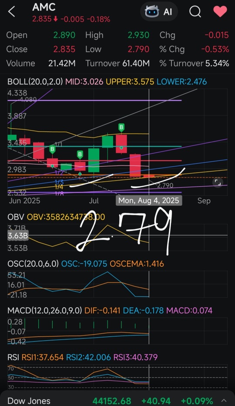The image size is (235, 406).
Task: Toggle the pink heart favorite icon
Action: tap(220, 12)
